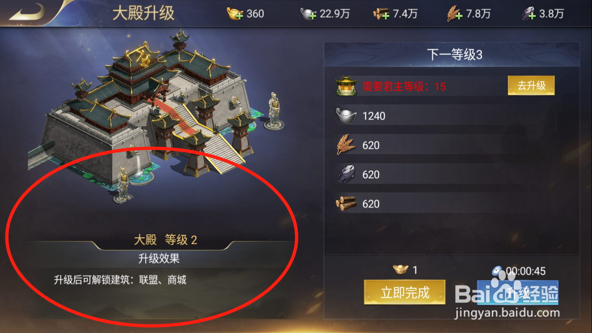Tap the iron ore cost icon
Image resolution: width=592 pixels, height=333 pixels.
(x=346, y=174)
